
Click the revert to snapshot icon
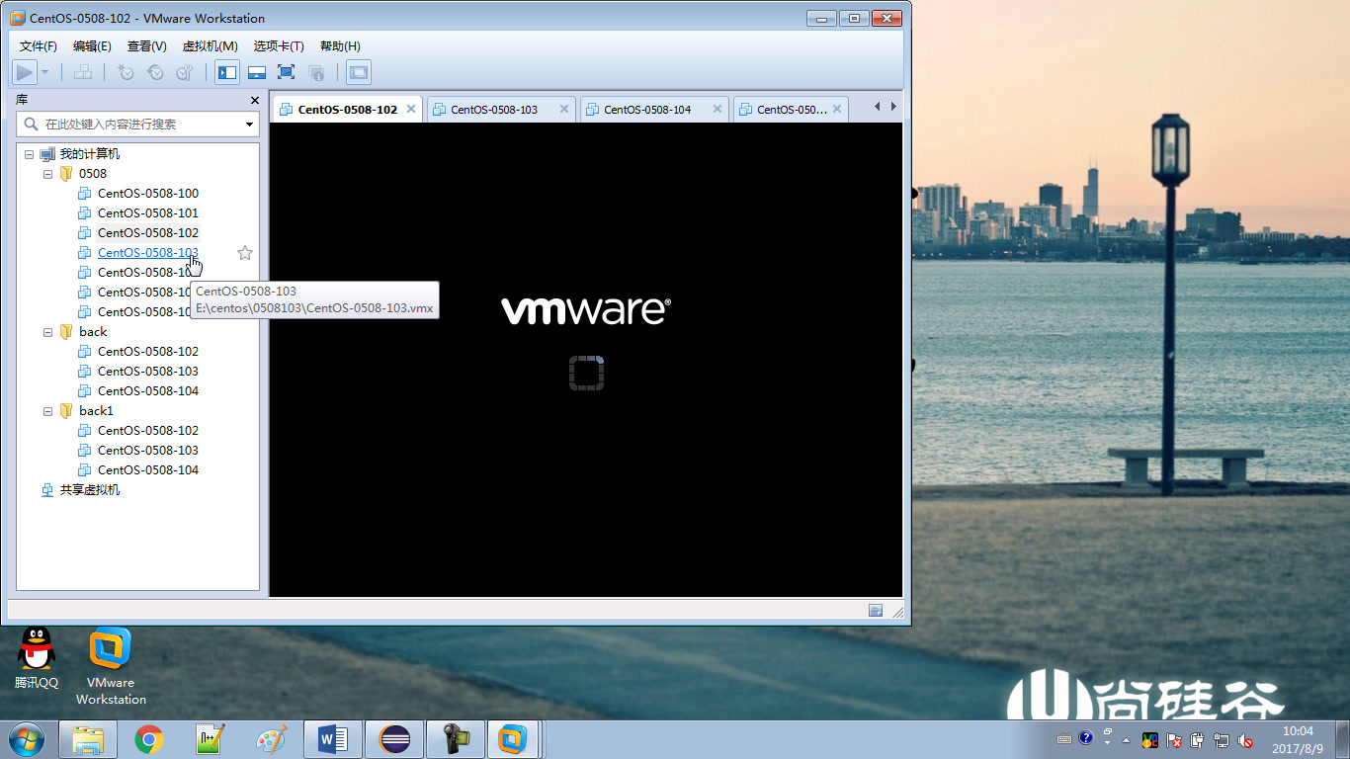pyautogui.click(x=155, y=72)
